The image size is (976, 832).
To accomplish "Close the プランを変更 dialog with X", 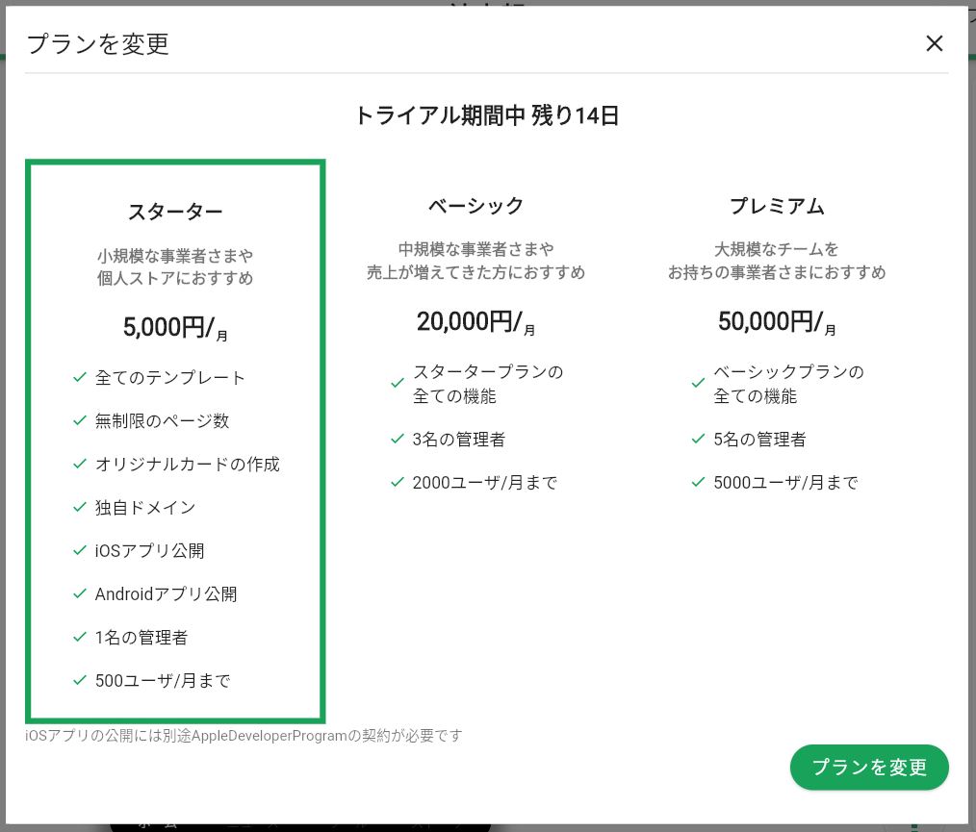I will pyautogui.click(x=934, y=43).
